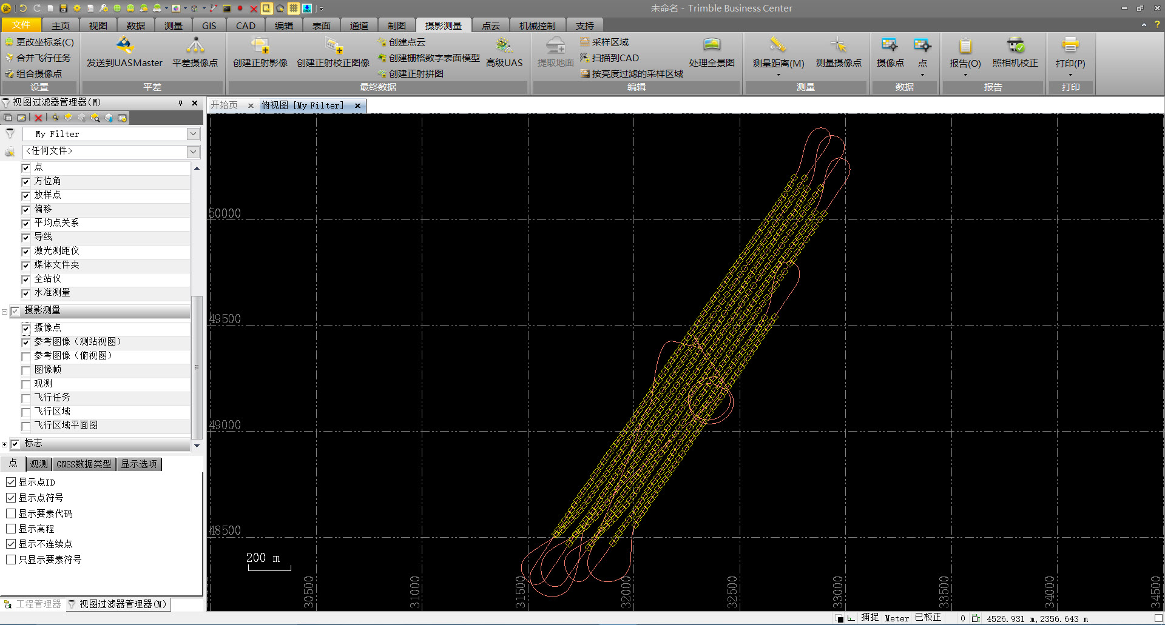Click the black command console icon
1165x625 pixels.
point(227,8)
